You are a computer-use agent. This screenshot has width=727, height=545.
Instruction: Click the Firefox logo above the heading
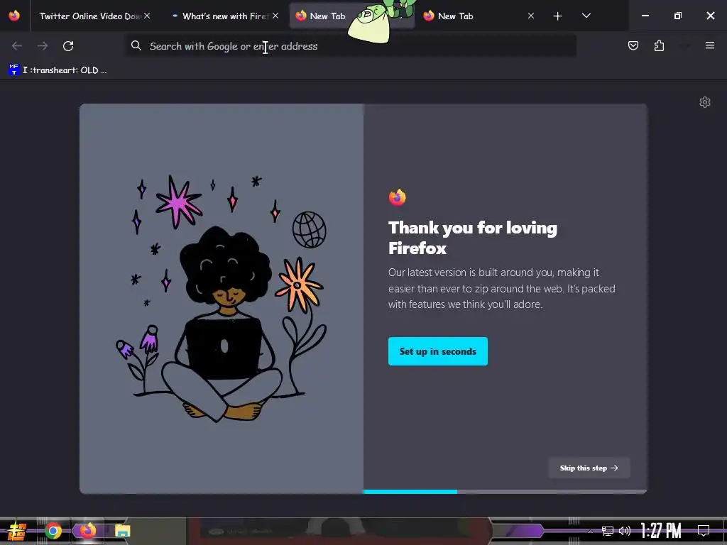398,197
